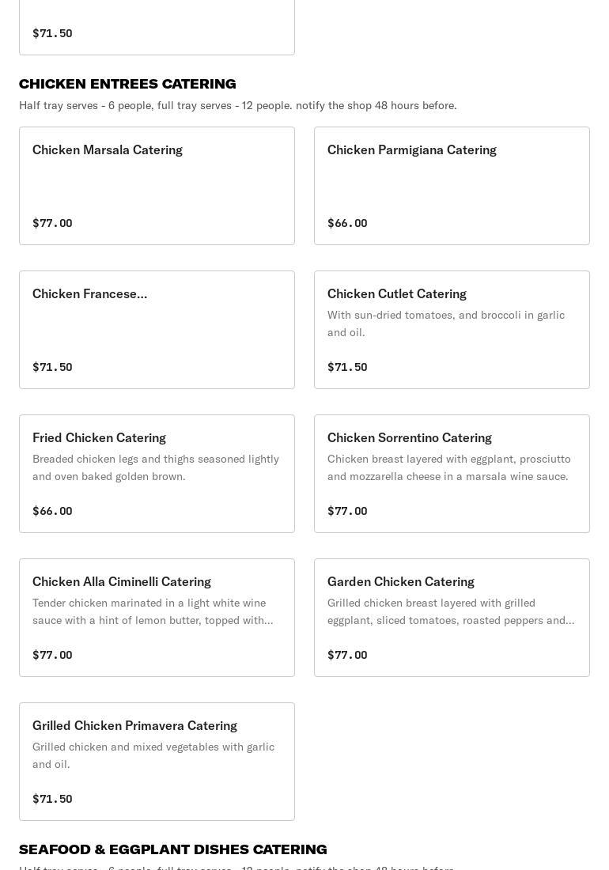The height and width of the screenshot is (870, 609).
Task: Click the Chicken Cutlet Catering title
Action: pos(396,294)
